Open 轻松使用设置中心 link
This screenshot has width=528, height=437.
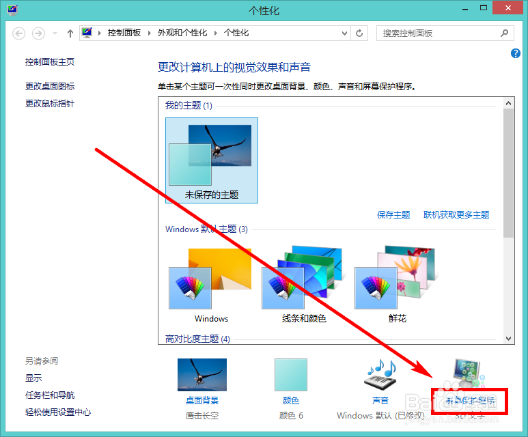click(x=58, y=412)
